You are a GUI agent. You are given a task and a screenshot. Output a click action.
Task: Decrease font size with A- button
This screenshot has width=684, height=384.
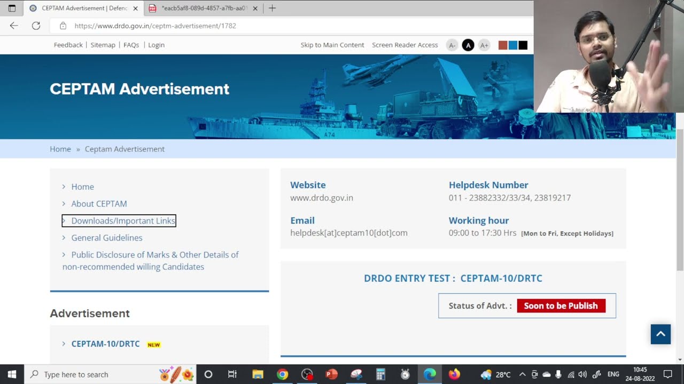(452, 45)
